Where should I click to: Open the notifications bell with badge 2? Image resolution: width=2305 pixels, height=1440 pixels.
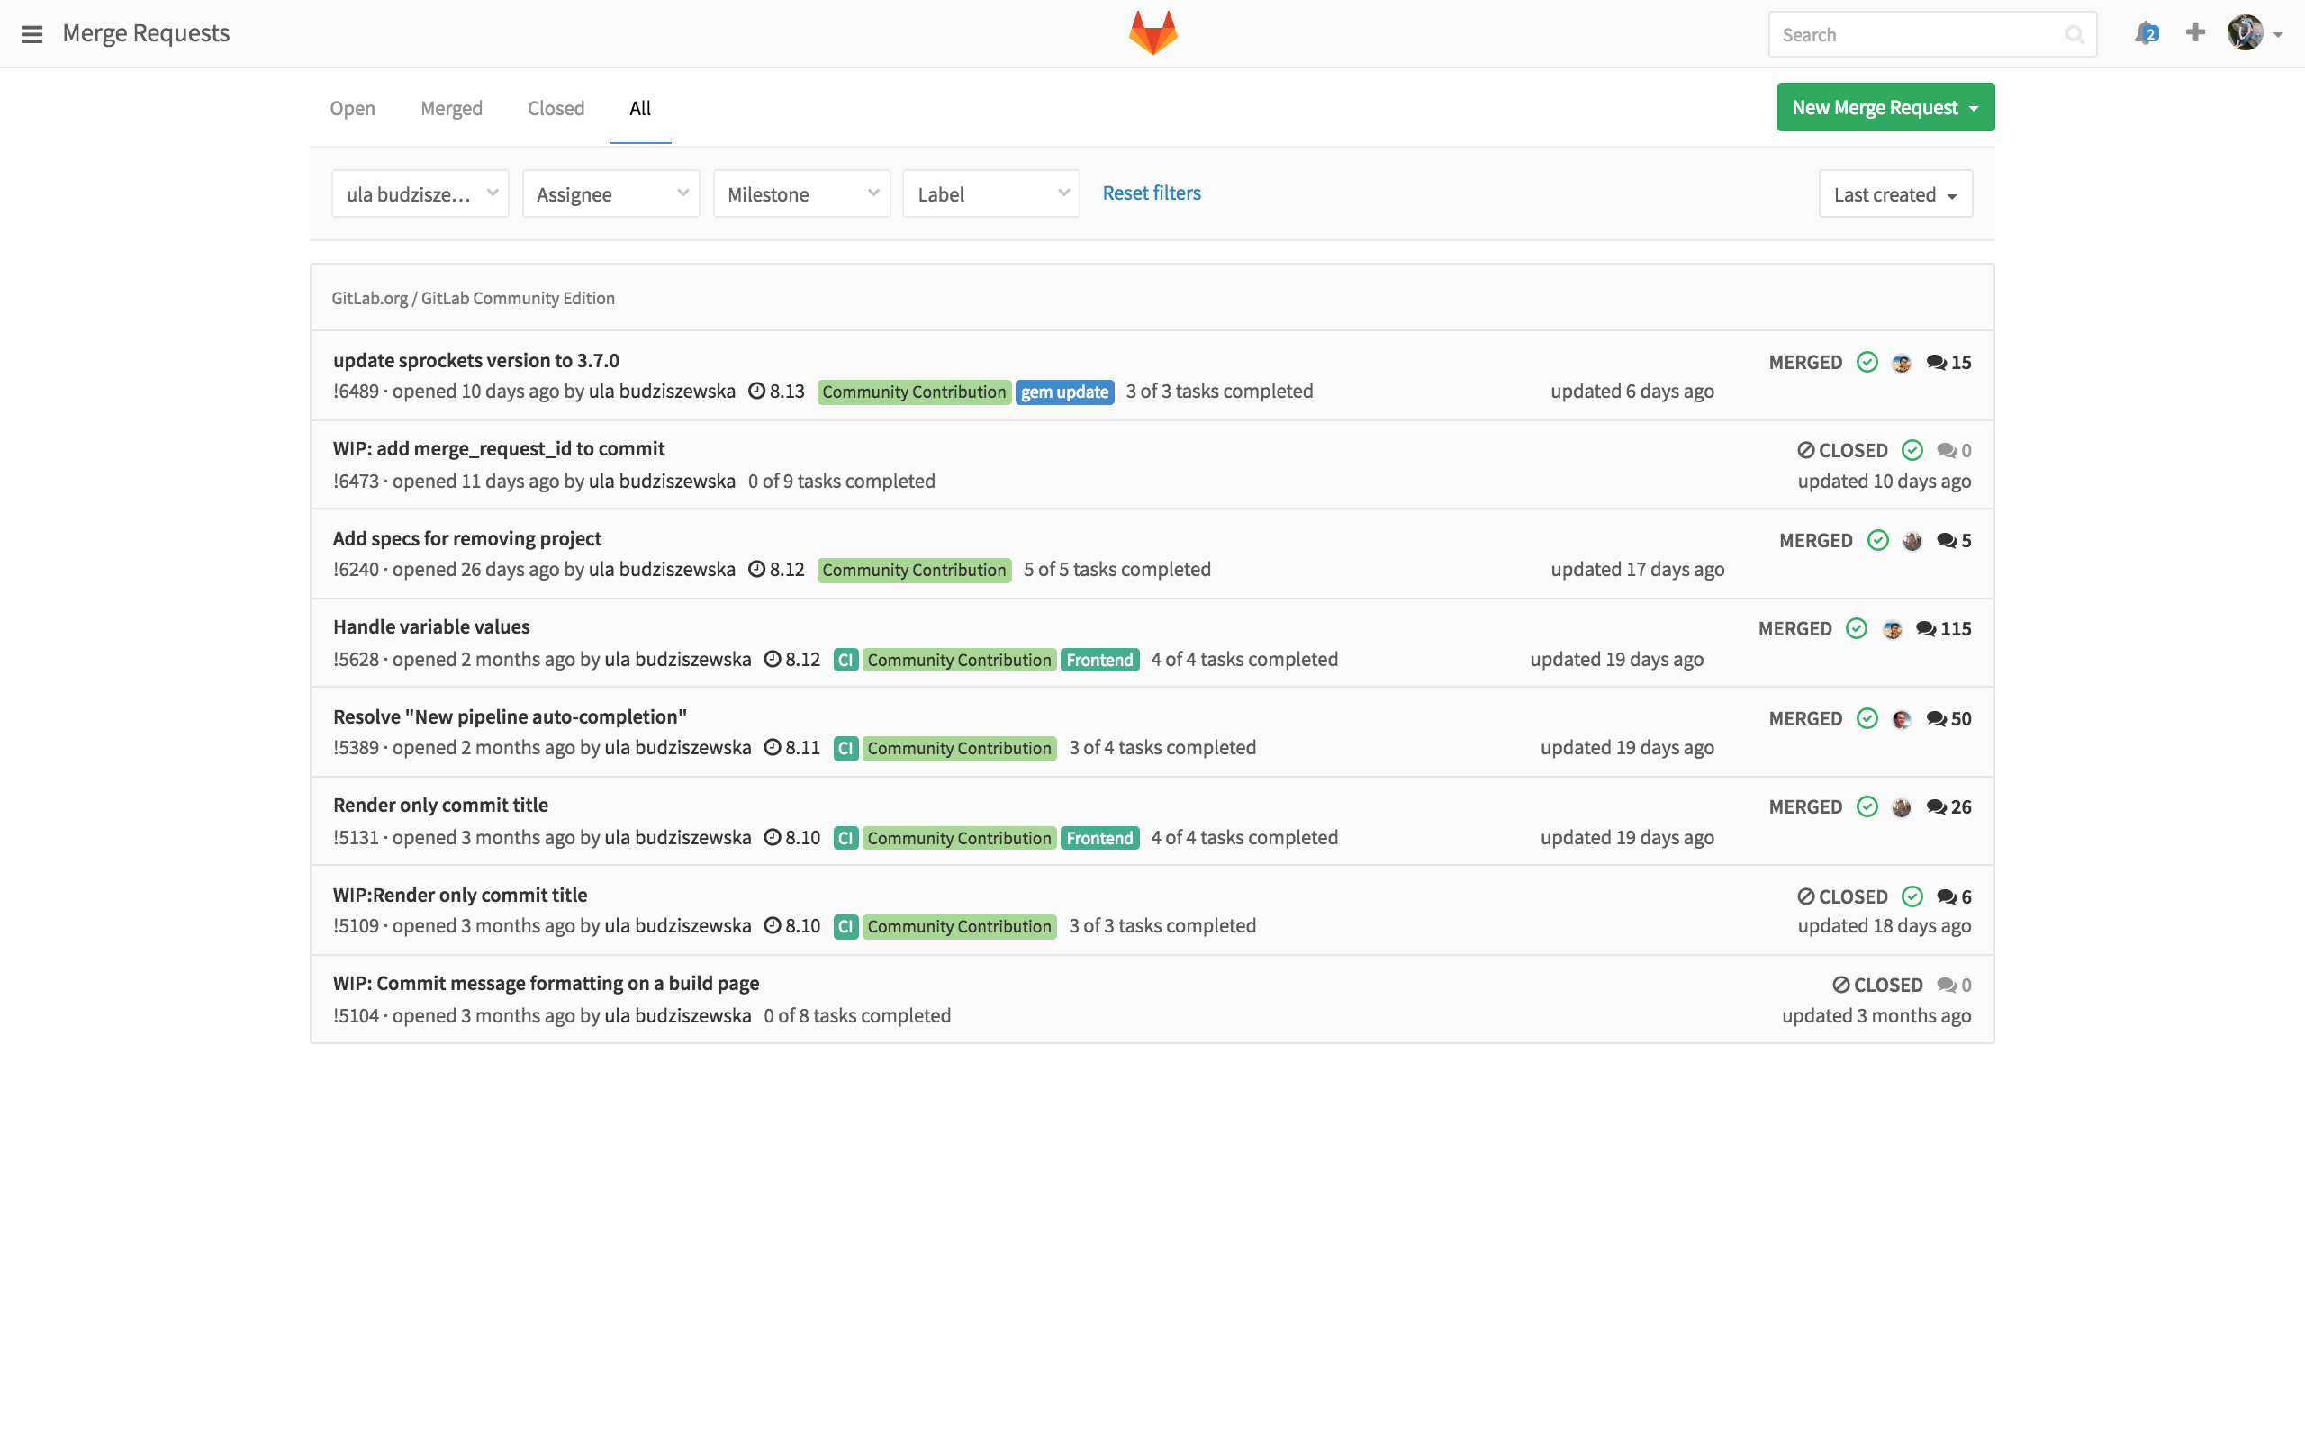(2146, 33)
